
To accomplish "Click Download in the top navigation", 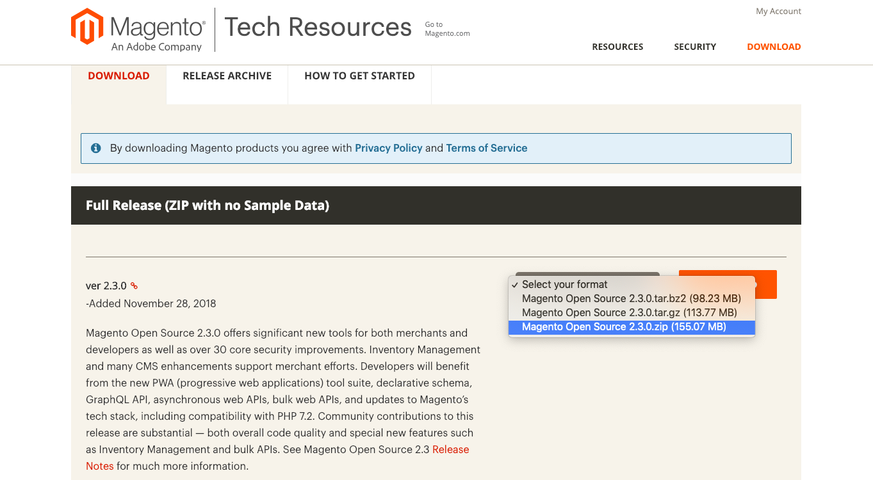I will (774, 47).
